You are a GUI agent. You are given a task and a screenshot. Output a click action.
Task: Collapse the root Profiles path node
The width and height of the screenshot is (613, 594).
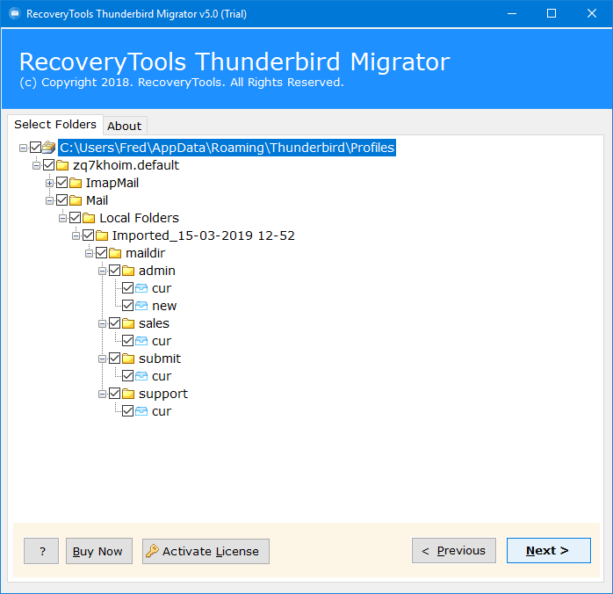23,148
